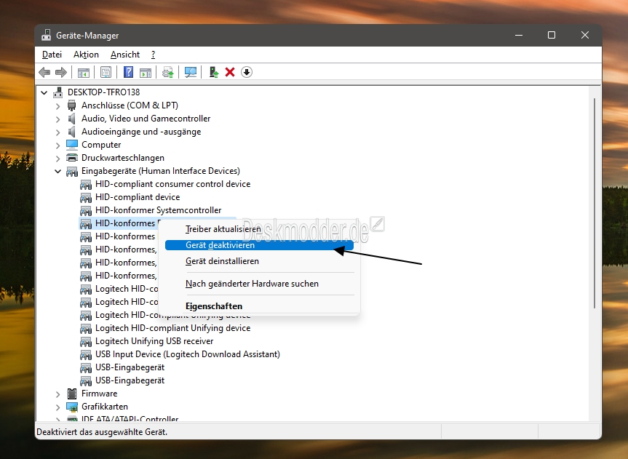Click the vertical scrollbar of device tree
This screenshot has height=459, width=628.
coord(595,204)
